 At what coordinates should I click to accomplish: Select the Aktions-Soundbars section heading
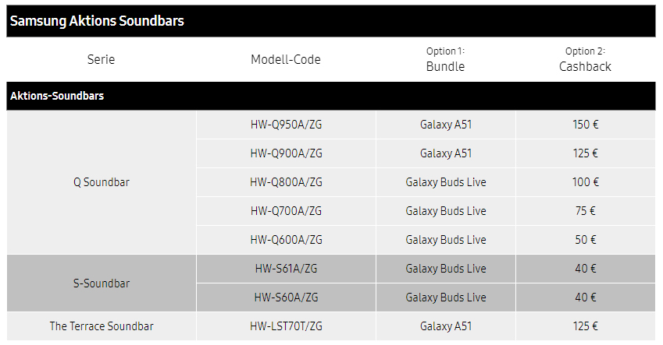57,96
